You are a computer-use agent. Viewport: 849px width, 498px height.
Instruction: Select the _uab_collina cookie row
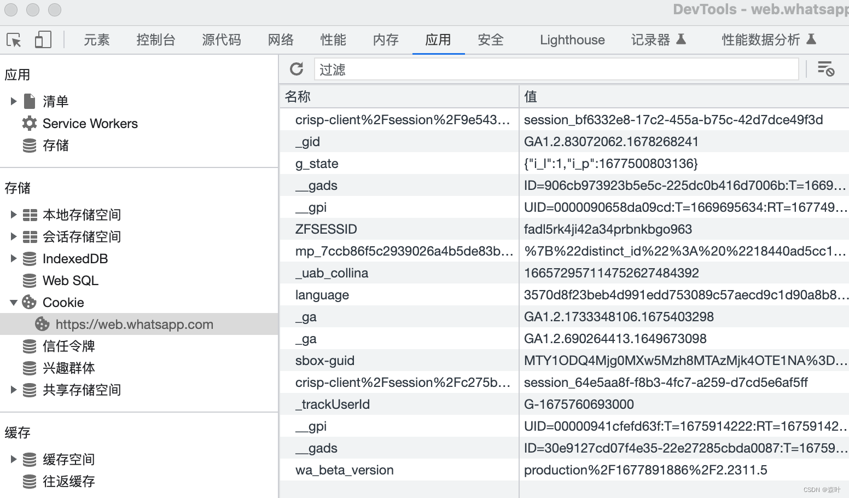click(564, 273)
